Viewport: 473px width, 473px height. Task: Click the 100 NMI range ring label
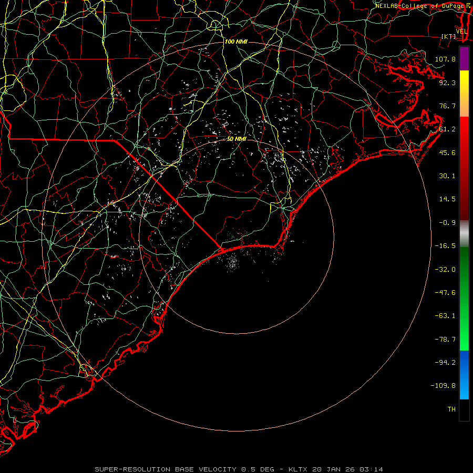click(x=236, y=42)
